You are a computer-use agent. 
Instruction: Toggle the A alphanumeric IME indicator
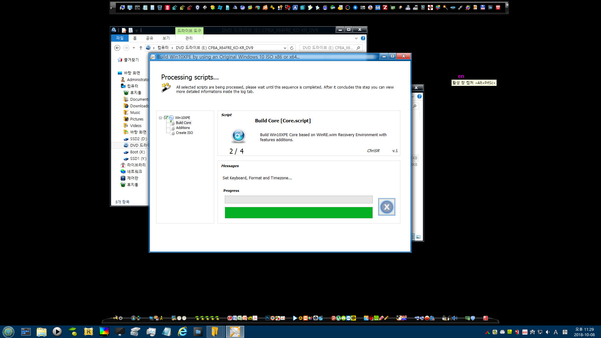pos(556,332)
